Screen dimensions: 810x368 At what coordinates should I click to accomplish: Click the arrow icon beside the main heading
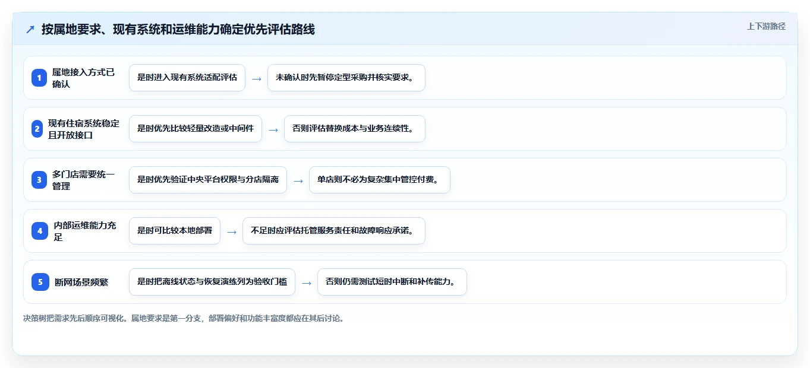coord(30,30)
